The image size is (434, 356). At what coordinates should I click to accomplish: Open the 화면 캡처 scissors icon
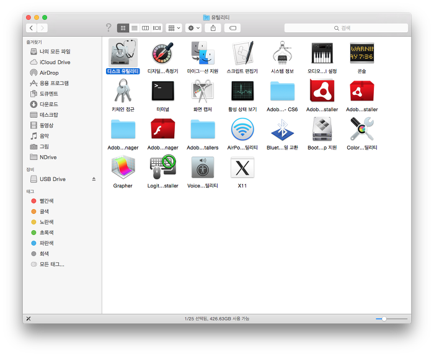click(x=203, y=91)
